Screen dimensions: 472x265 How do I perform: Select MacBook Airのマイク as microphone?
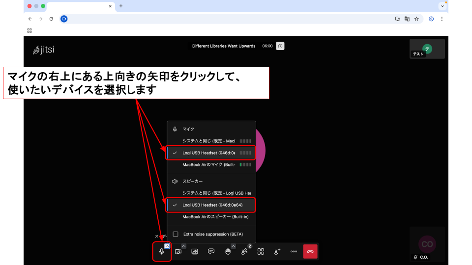(x=209, y=165)
